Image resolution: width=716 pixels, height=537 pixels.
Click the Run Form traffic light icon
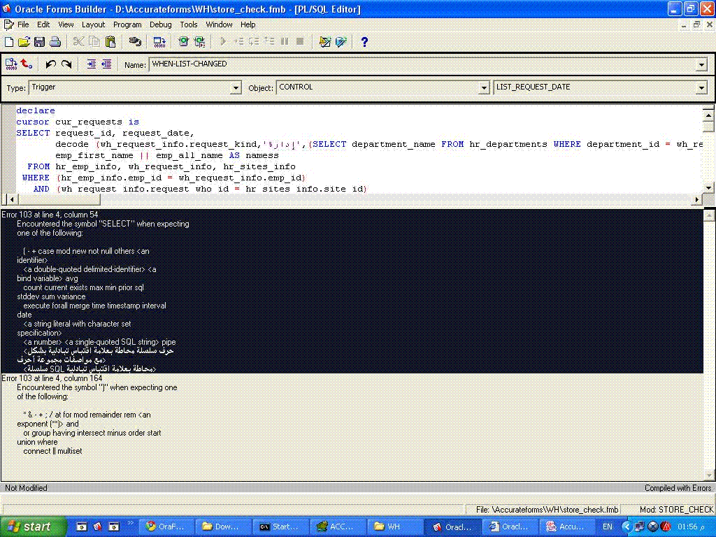pyautogui.click(x=184, y=42)
